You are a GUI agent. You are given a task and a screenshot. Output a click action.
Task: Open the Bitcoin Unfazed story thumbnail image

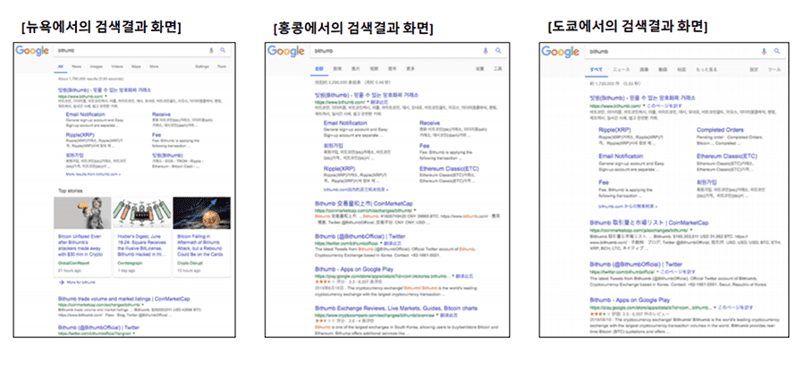82,213
